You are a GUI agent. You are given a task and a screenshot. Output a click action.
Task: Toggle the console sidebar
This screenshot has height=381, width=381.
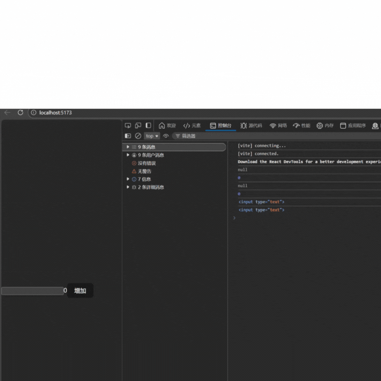coord(128,136)
